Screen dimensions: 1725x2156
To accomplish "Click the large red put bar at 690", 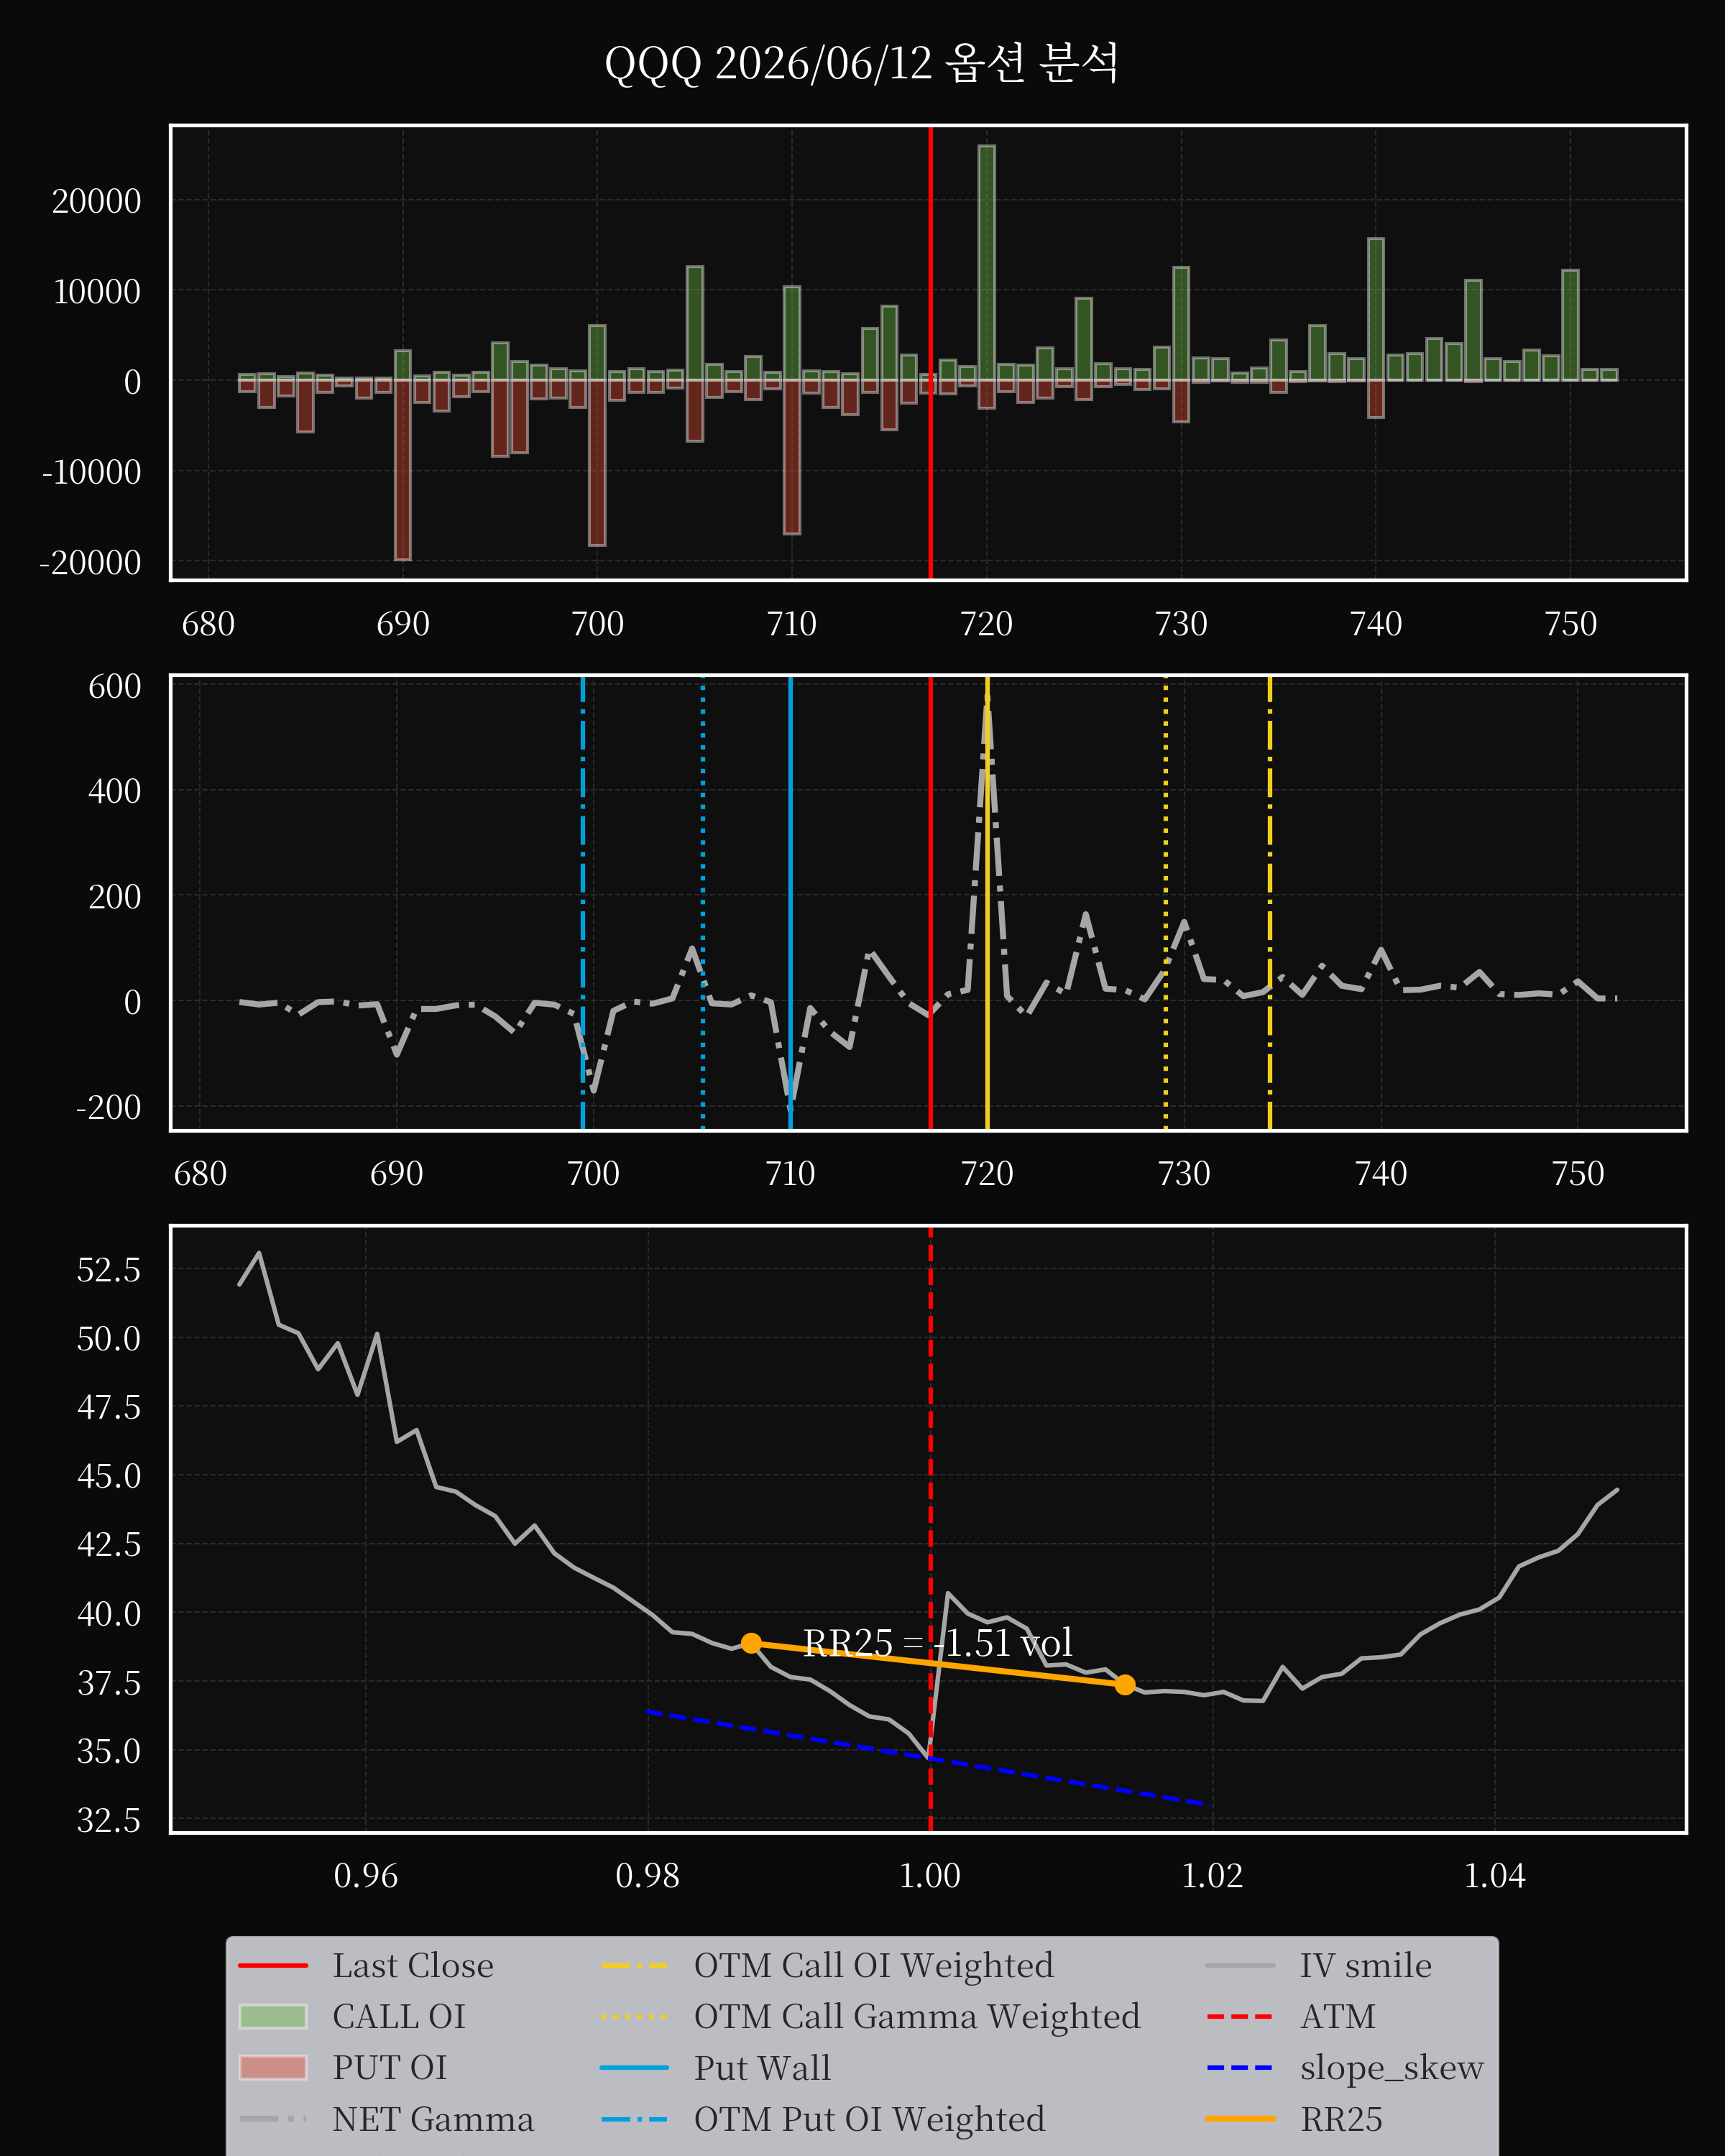I will (403, 469).
